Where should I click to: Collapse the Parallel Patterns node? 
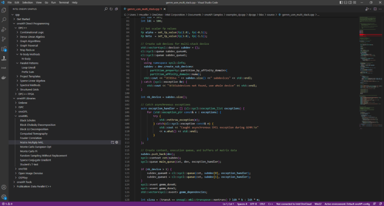pyautogui.click(x=17, y=63)
